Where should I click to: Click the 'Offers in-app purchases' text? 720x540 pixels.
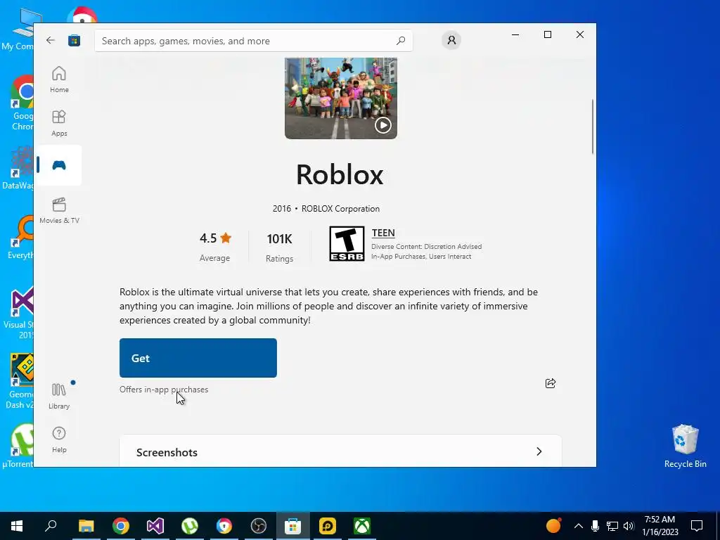(164, 390)
